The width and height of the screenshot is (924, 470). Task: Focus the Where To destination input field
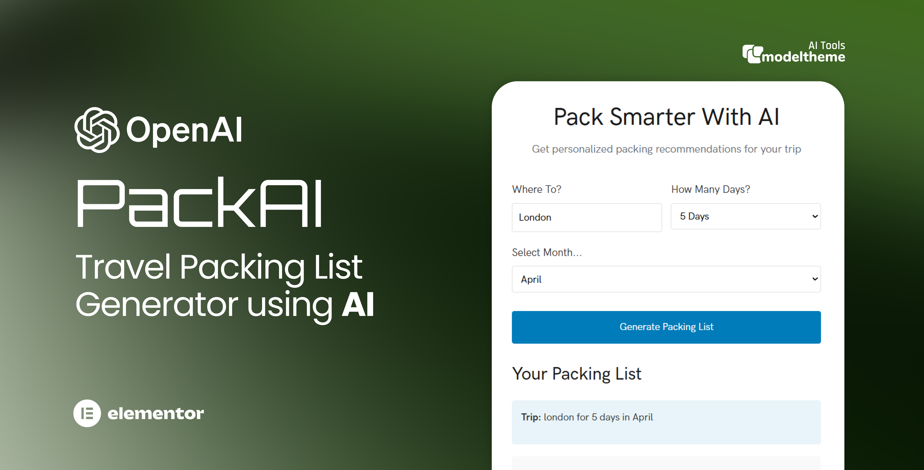coord(587,218)
